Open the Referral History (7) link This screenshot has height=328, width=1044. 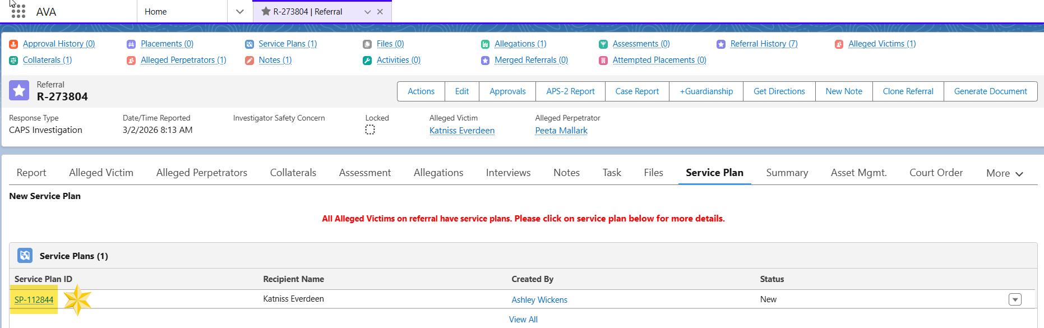[764, 44]
